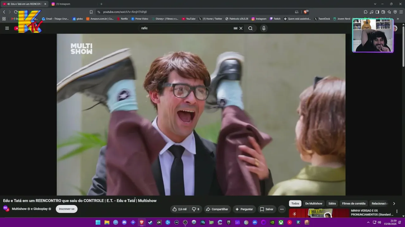Clear the YouTube search text with X
The width and height of the screenshot is (405, 227).
(241, 28)
